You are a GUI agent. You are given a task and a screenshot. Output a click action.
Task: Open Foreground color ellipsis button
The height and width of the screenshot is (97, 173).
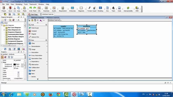(22, 64)
